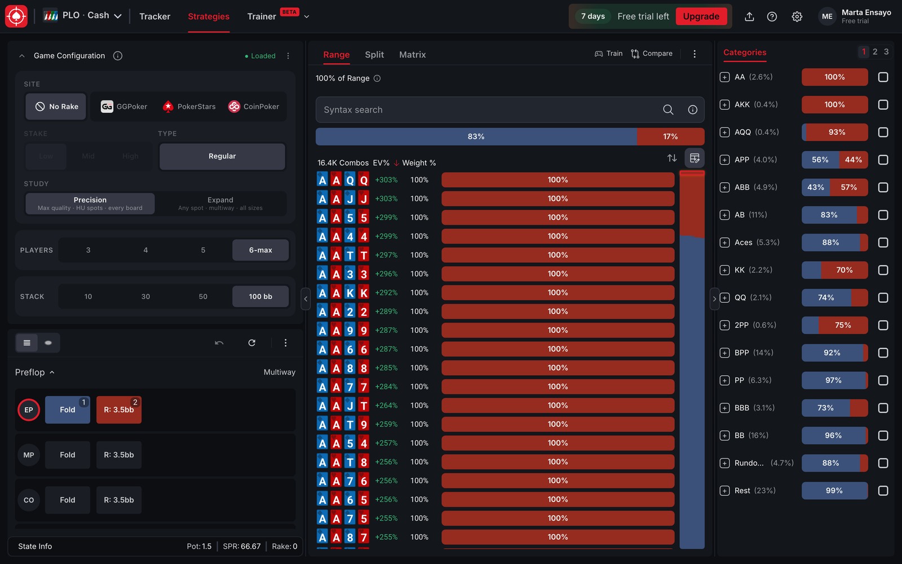Open the Tracker tab
Image resolution: width=902 pixels, height=564 pixels.
coord(154,16)
